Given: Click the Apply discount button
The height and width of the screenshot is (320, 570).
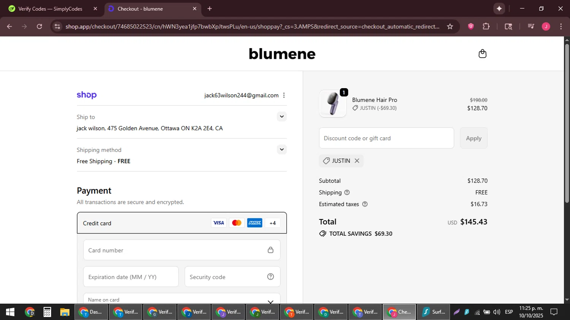Looking at the screenshot, I should (473, 138).
